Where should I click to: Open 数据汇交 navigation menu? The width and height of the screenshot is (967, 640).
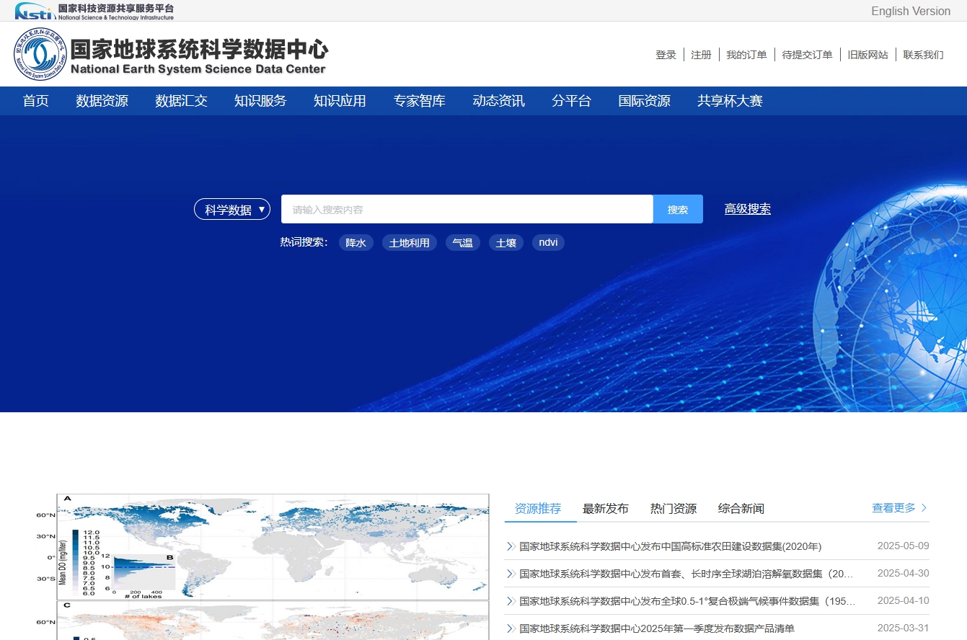pyautogui.click(x=182, y=101)
